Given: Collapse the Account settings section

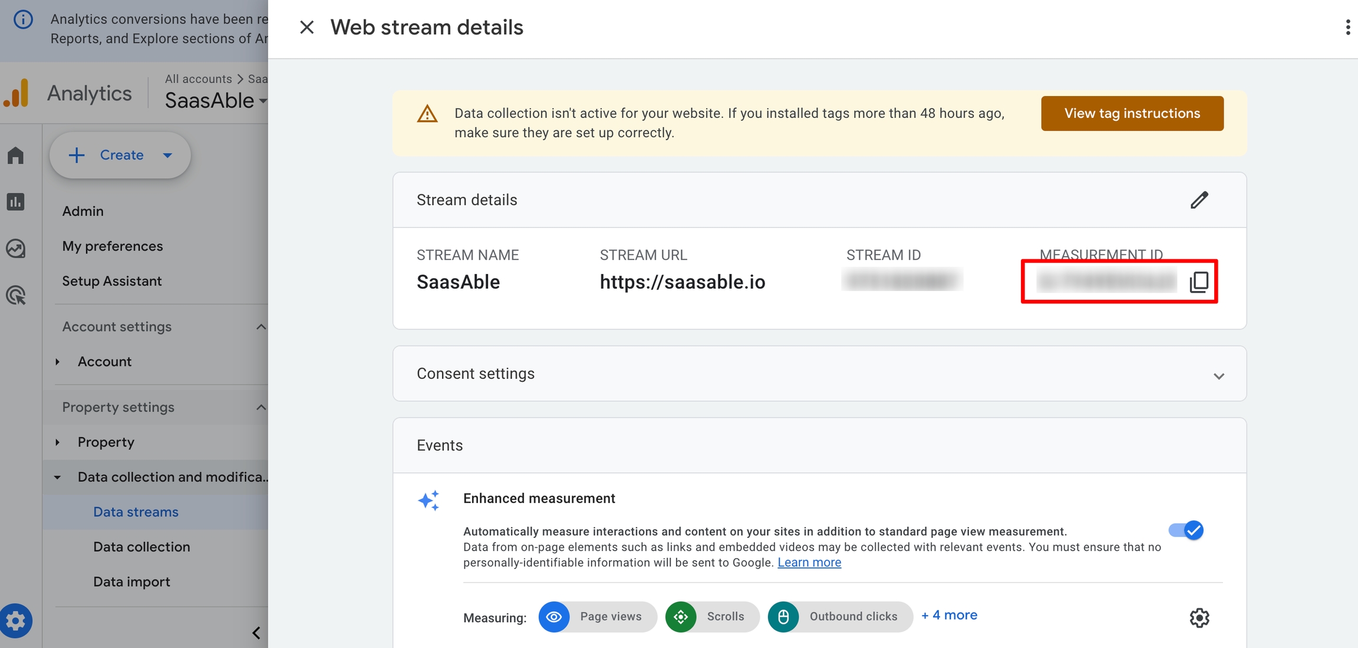Looking at the screenshot, I should click(x=261, y=327).
